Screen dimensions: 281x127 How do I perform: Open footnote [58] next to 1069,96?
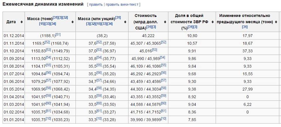coord(49,87)
